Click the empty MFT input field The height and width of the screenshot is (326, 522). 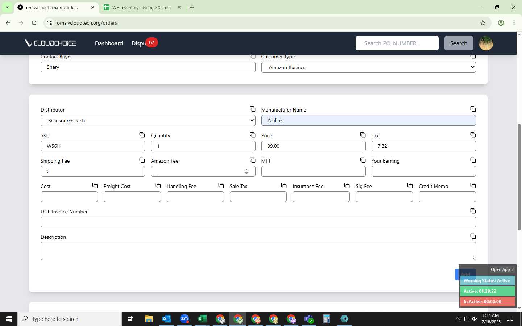(x=313, y=171)
